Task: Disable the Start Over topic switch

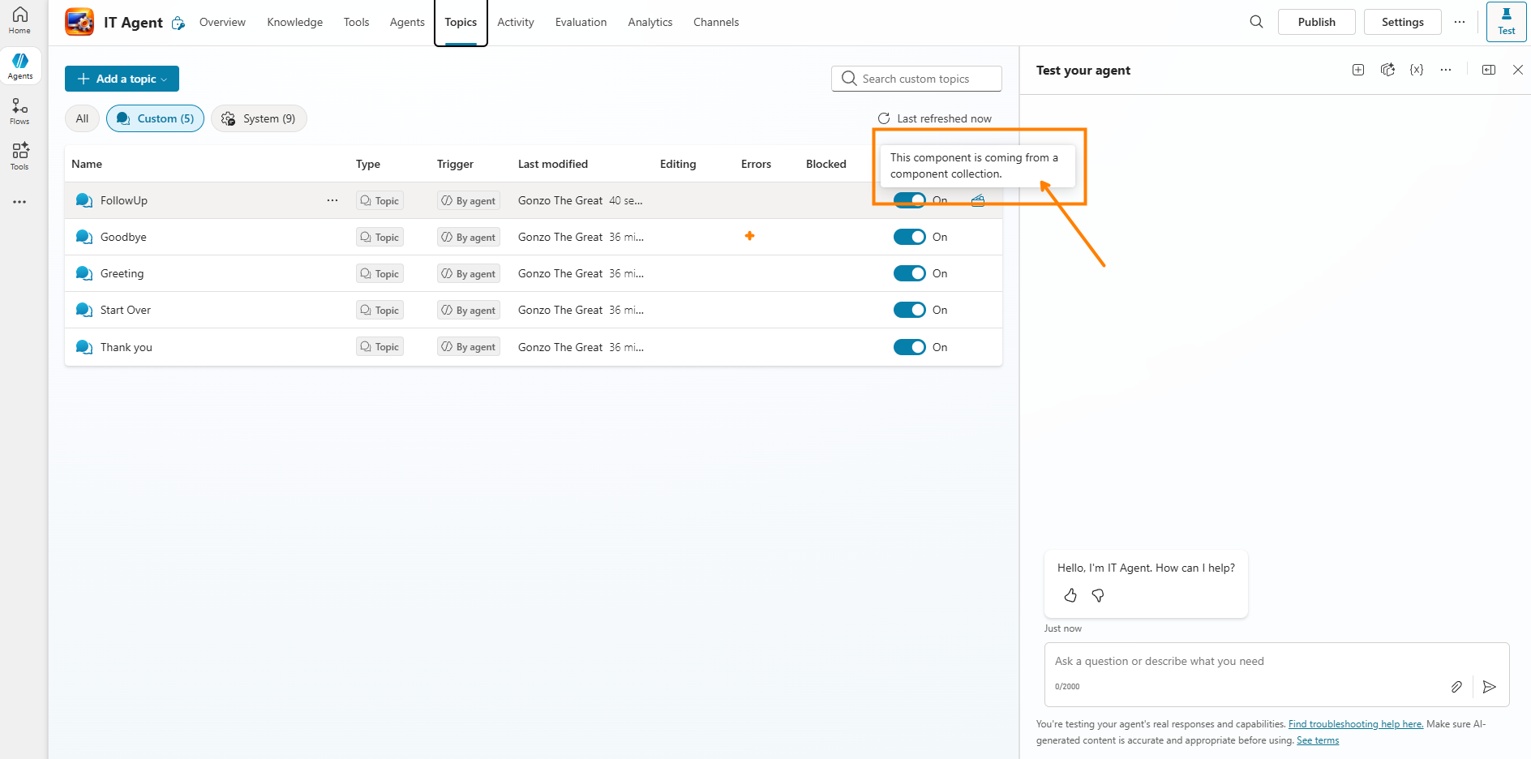Action: point(909,310)
